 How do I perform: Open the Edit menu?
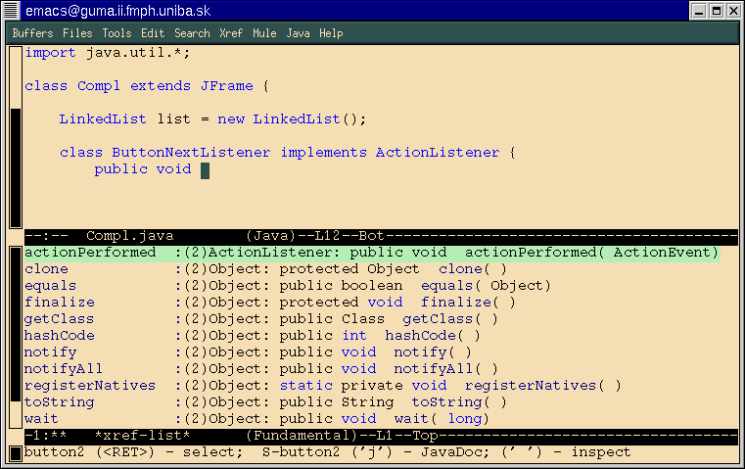pyautogui.click(x=153, y=33)
